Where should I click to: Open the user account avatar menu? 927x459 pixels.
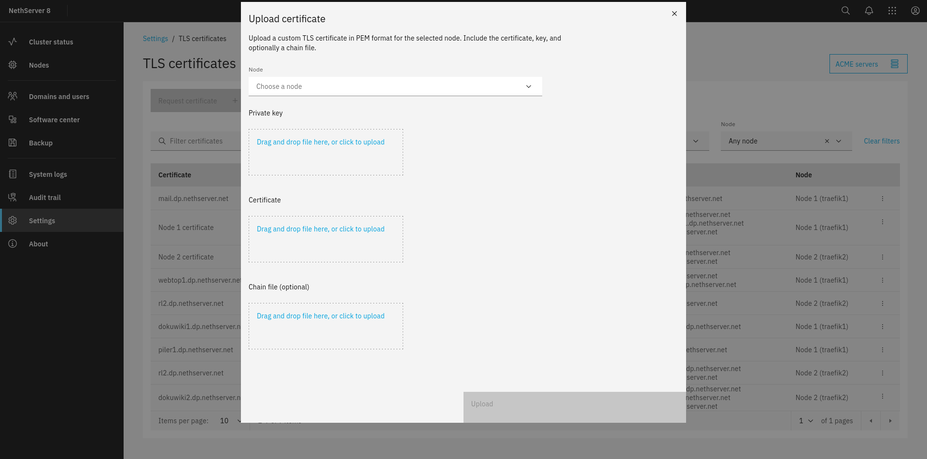[915, 11]
